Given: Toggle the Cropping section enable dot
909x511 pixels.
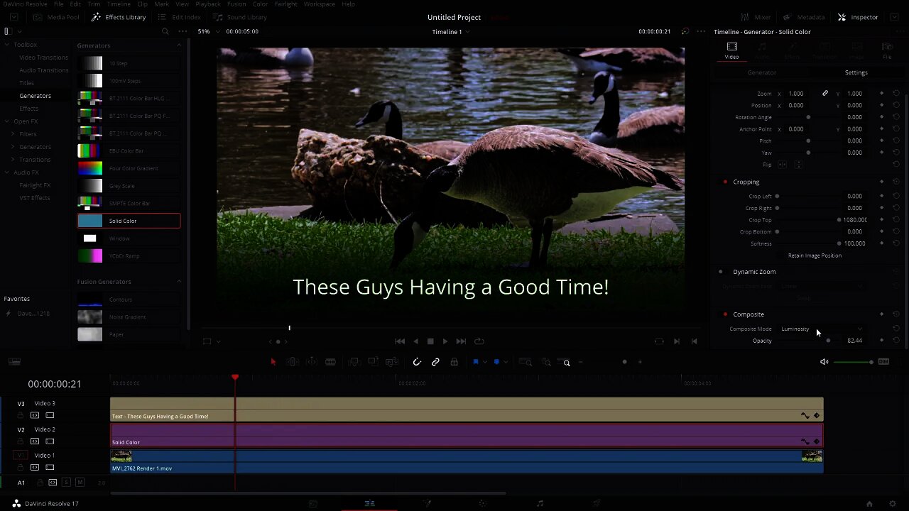Looking at the screenshot, I should pos(725,182).
